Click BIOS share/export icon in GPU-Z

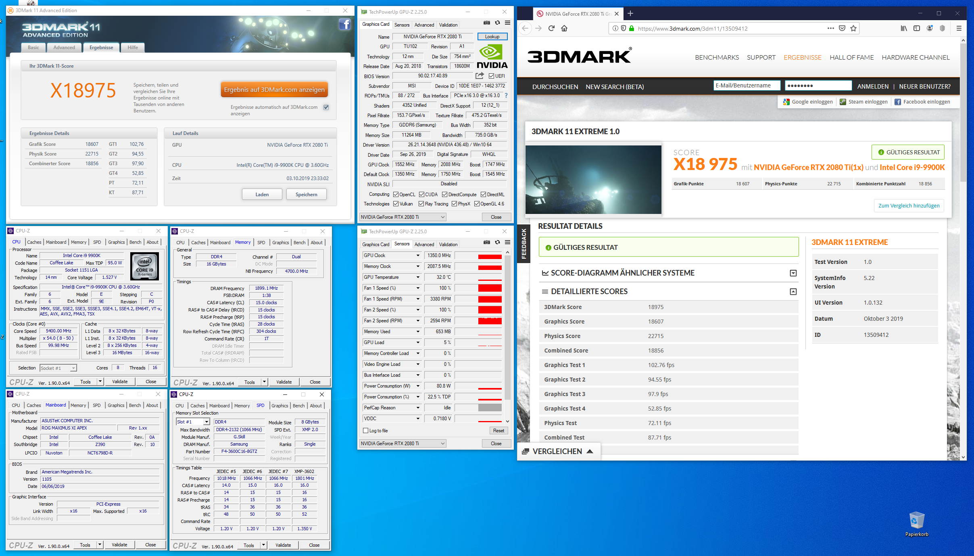(x=480, y=76)
